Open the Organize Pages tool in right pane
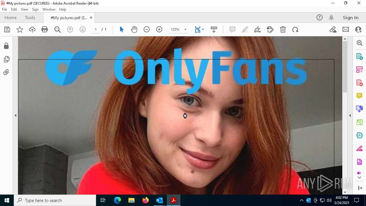Screen dimensions: 366x206 click(x=359, y=70)
